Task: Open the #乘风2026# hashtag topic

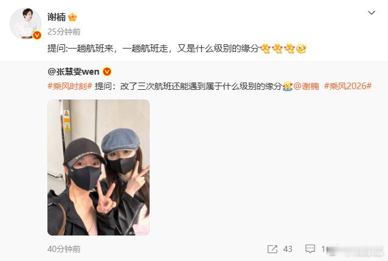Action: [348, 86]
